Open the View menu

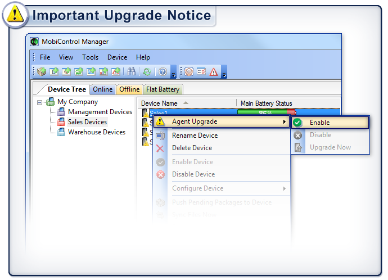tap(66, 57)
